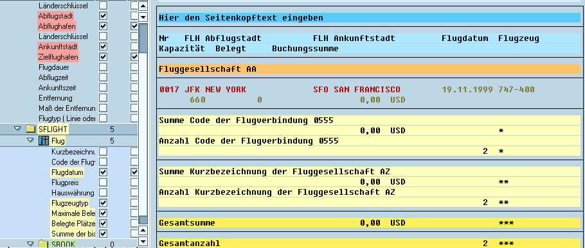Check the Maß der Entfernung checkbox
Image resolution: width=585 pixels, height=248 pixels.
[x=103, y=108]
